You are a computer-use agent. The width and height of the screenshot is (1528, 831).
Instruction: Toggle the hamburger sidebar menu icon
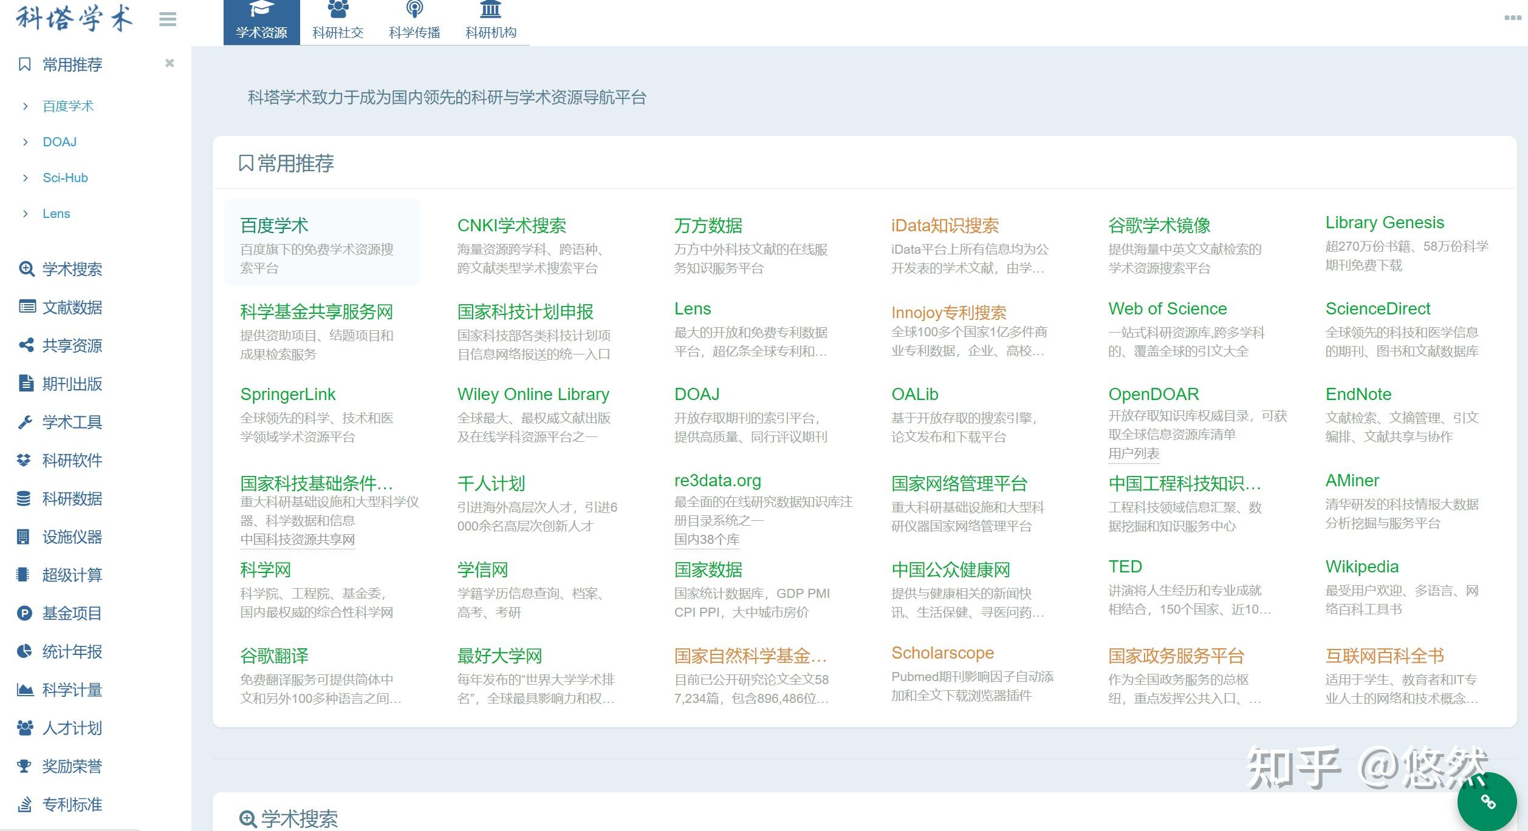[168, 19]
